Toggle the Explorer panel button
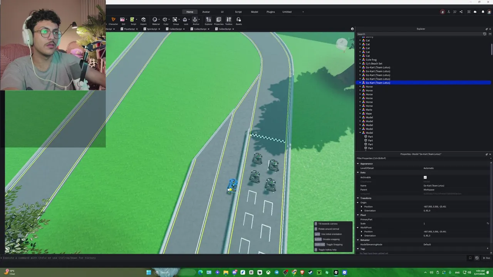 point(208,21)
